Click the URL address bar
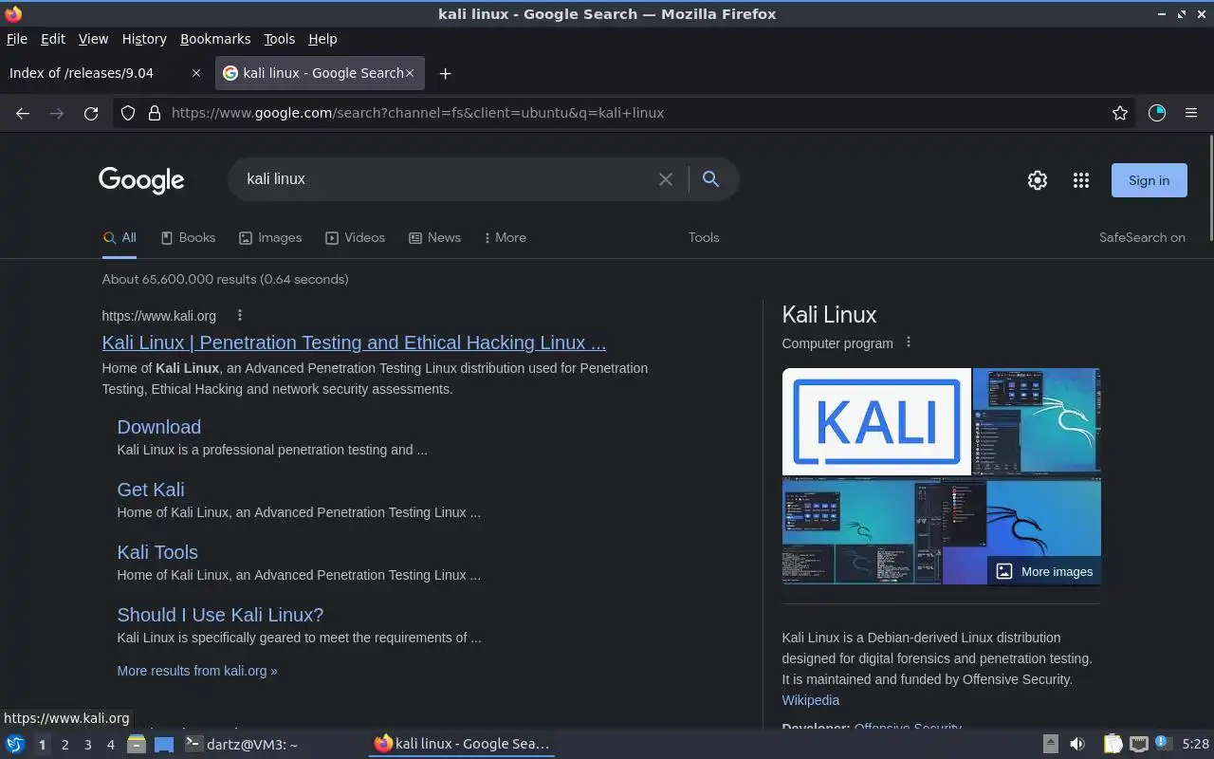 pyautogui.click(x=626, y=113)
